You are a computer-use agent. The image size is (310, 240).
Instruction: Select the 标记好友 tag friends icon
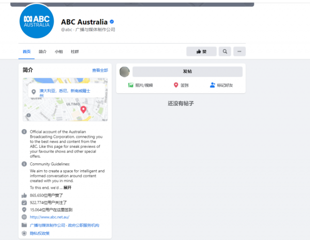(x=212, y=85)
